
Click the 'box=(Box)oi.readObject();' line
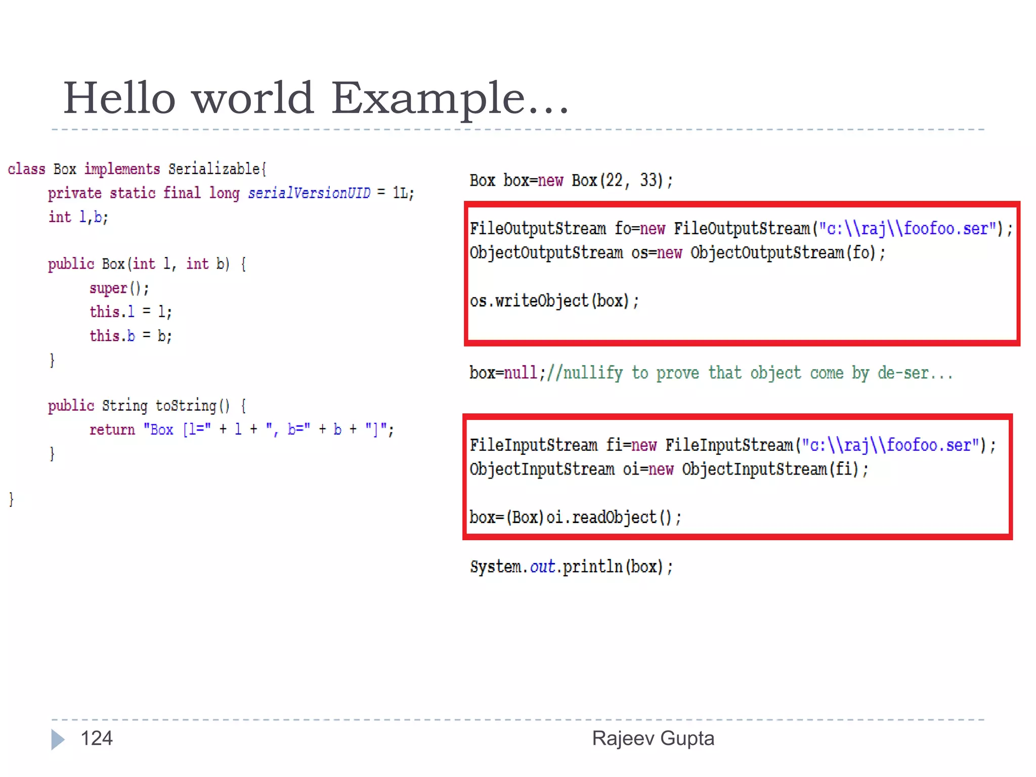[575, 517]
